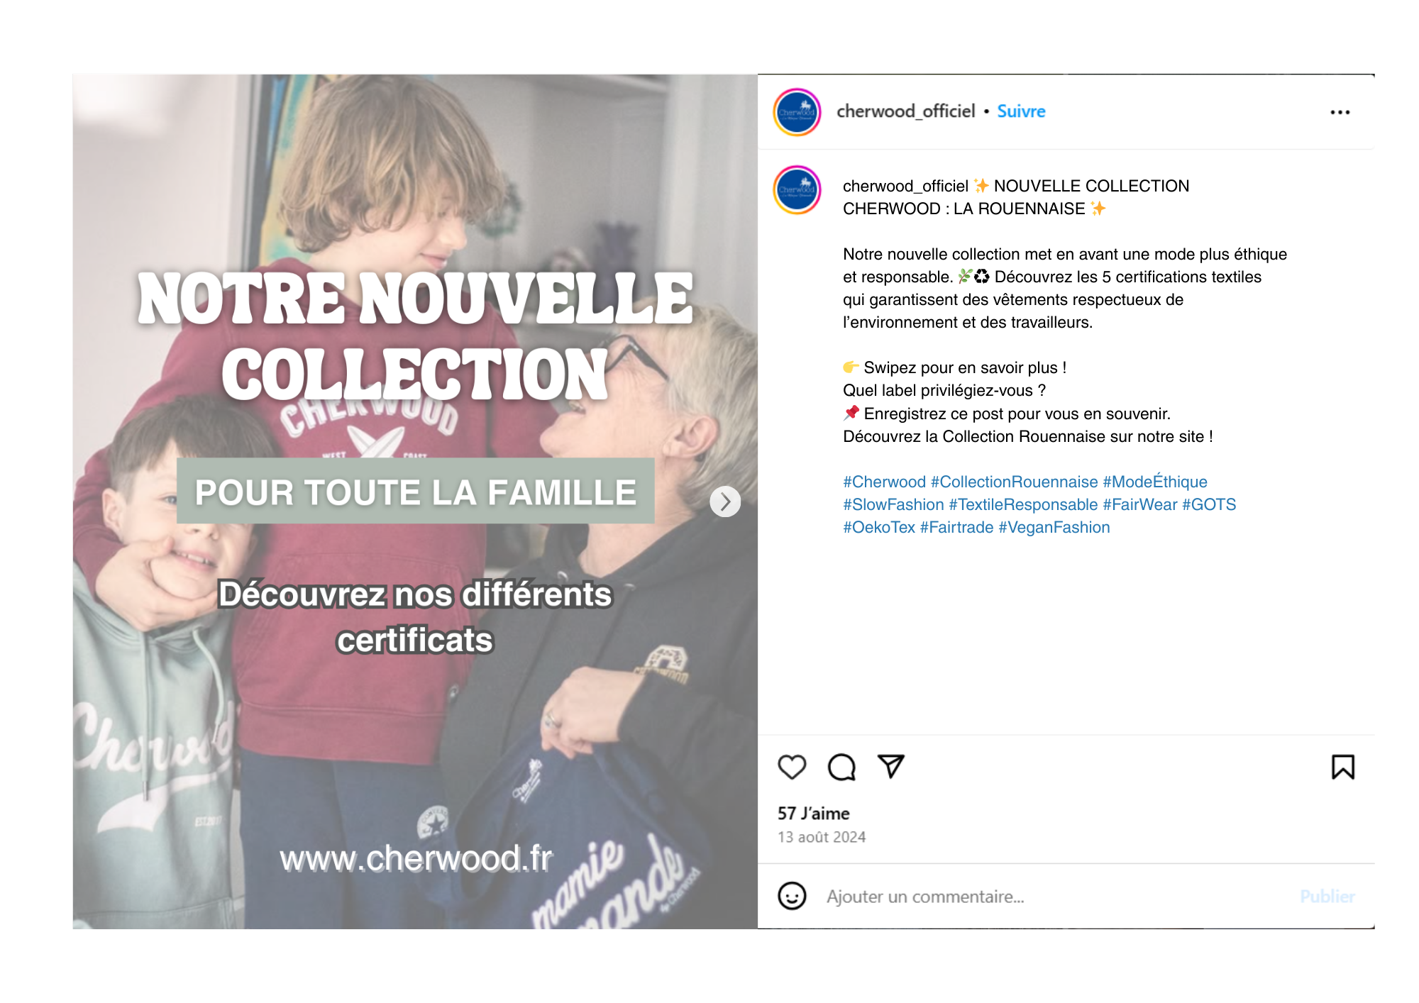Open the emoji picker smiley icon

[x=792, y=896]
